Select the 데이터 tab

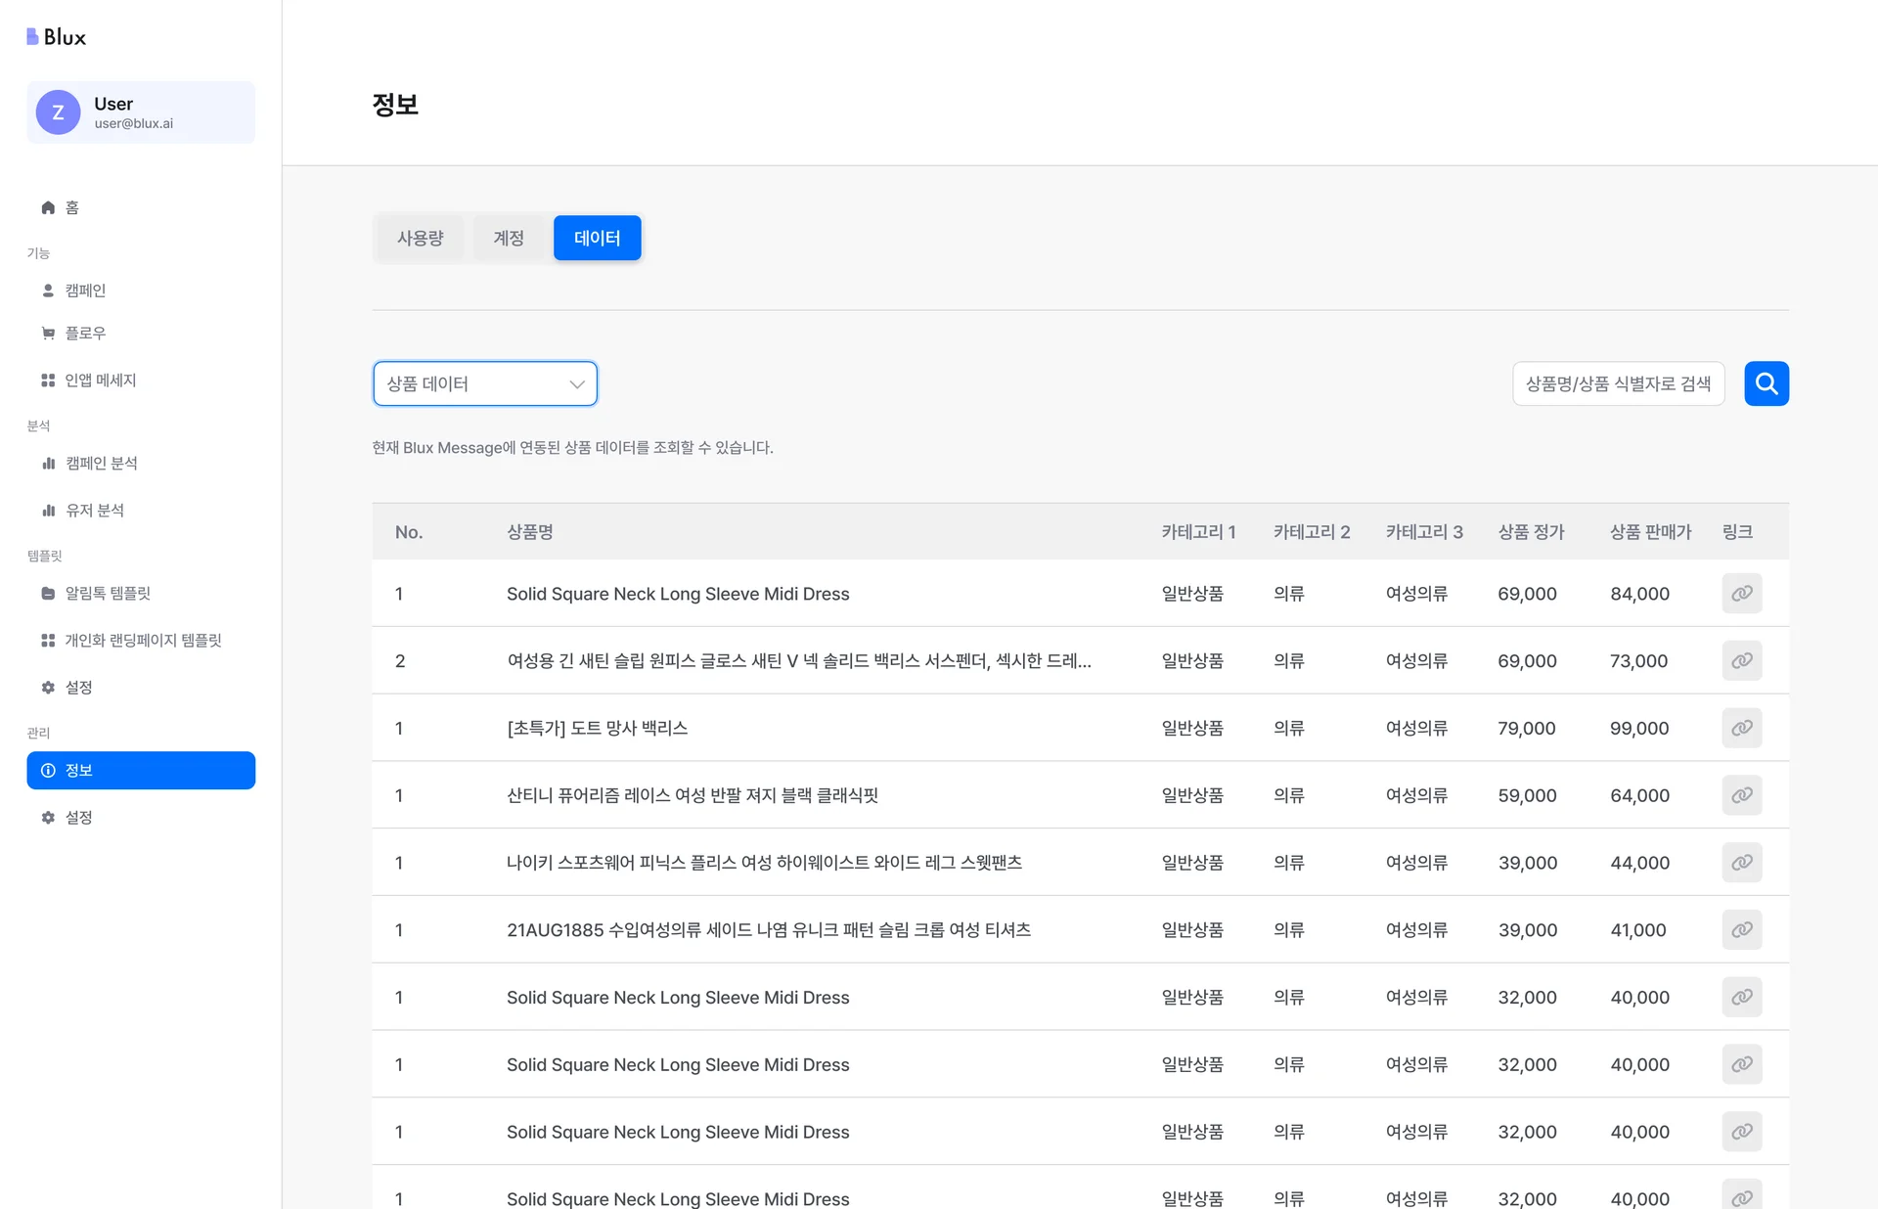tap(597, 238)
